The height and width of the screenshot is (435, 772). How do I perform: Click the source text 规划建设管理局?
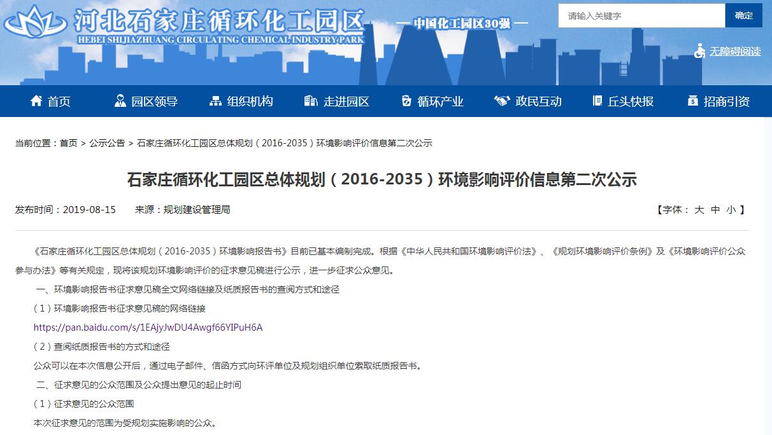197,209
